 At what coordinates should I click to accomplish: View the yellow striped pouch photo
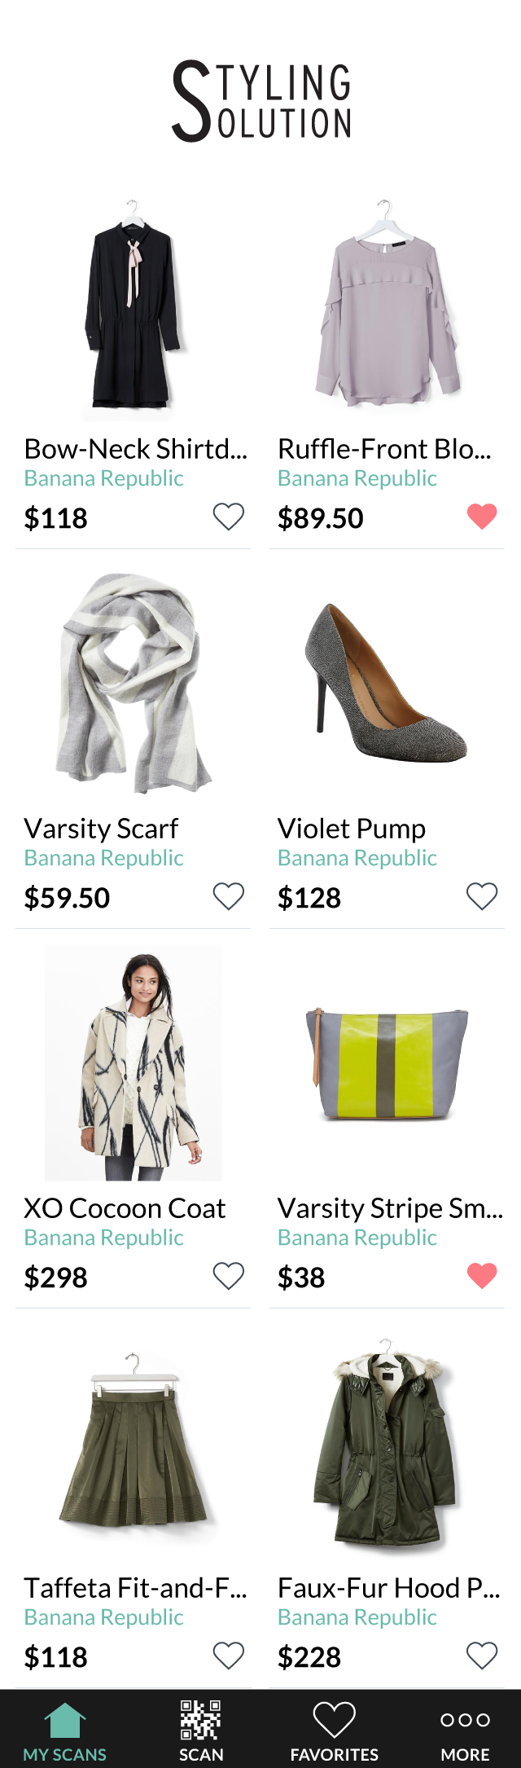pos(387,1063)
